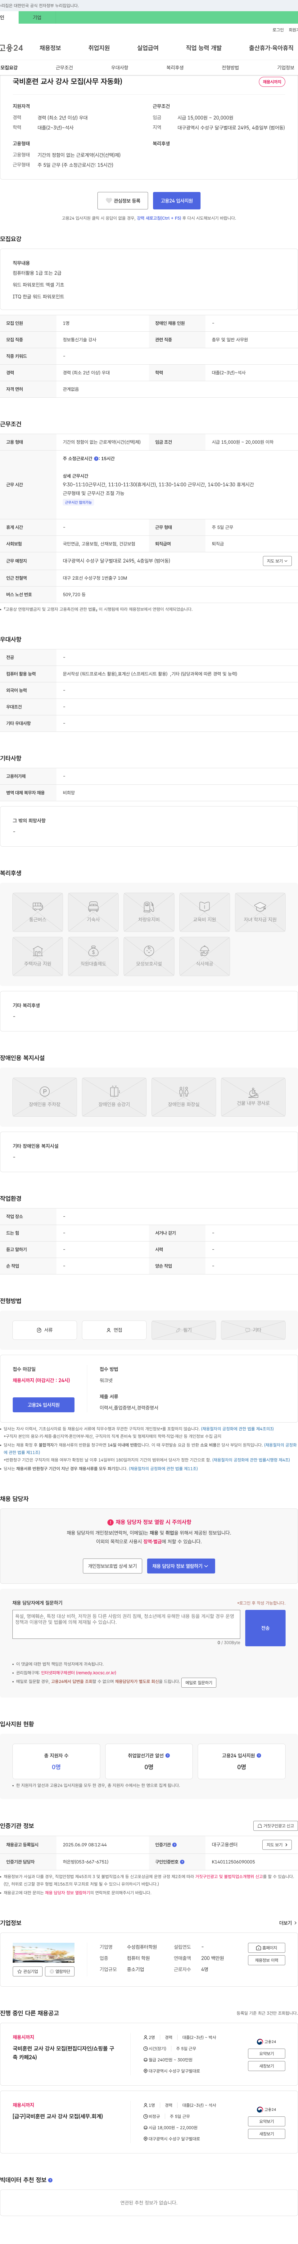The width and height of the screenshot is (298, 2244).
Task: Click 요약보기 for 편집디자인 job listing
Action: 267,2053
